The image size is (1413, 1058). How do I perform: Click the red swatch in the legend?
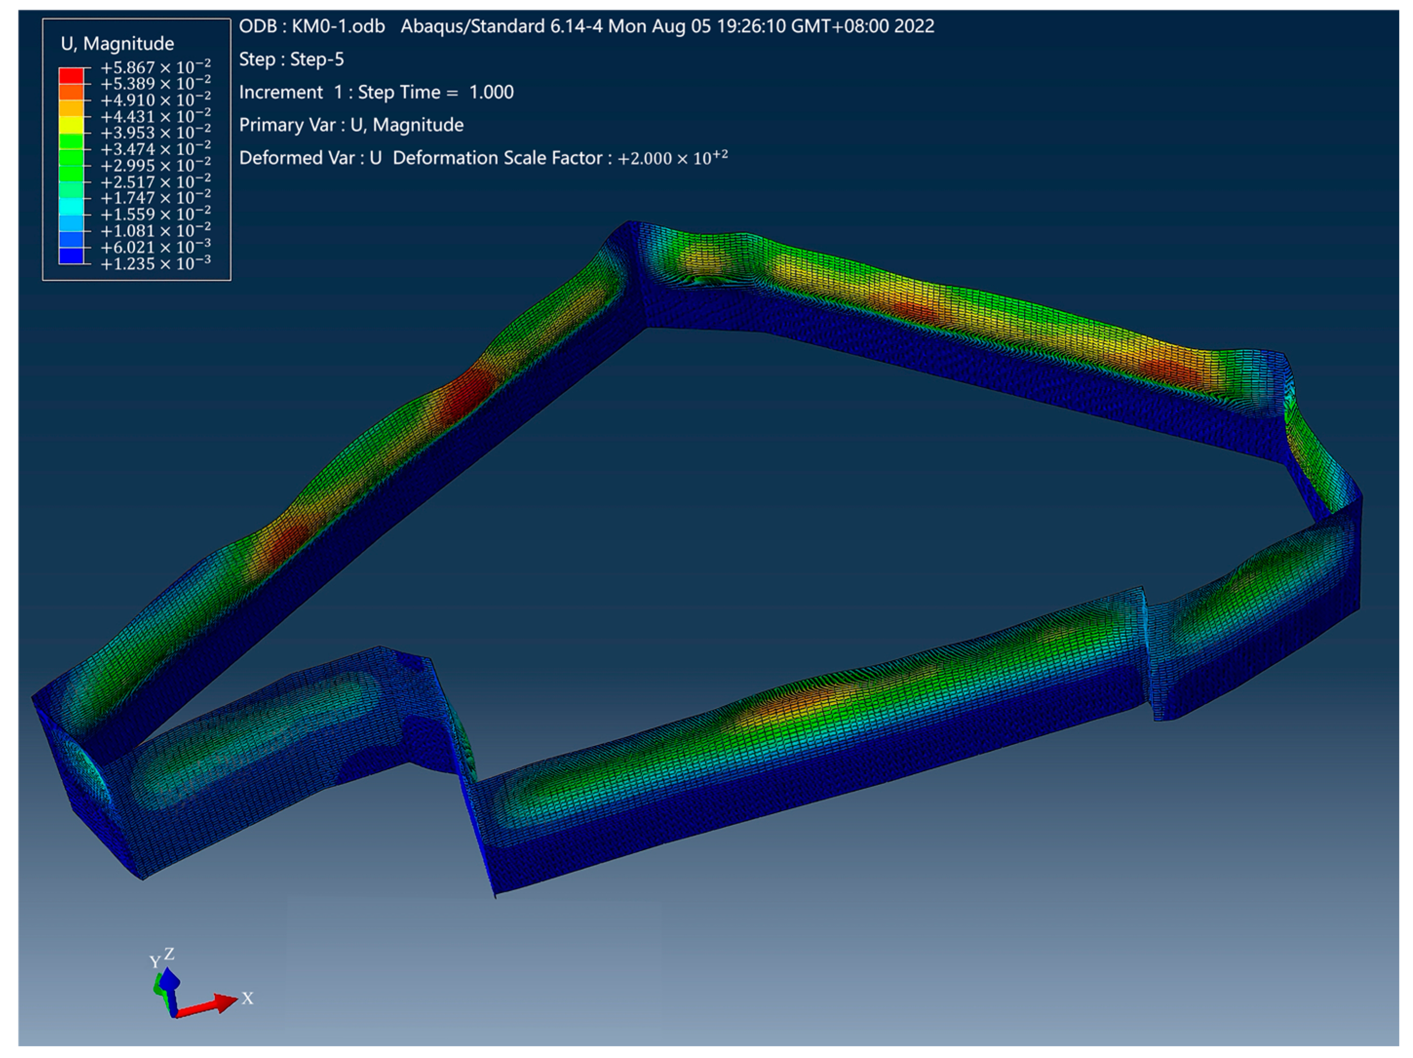coord(71,75)
